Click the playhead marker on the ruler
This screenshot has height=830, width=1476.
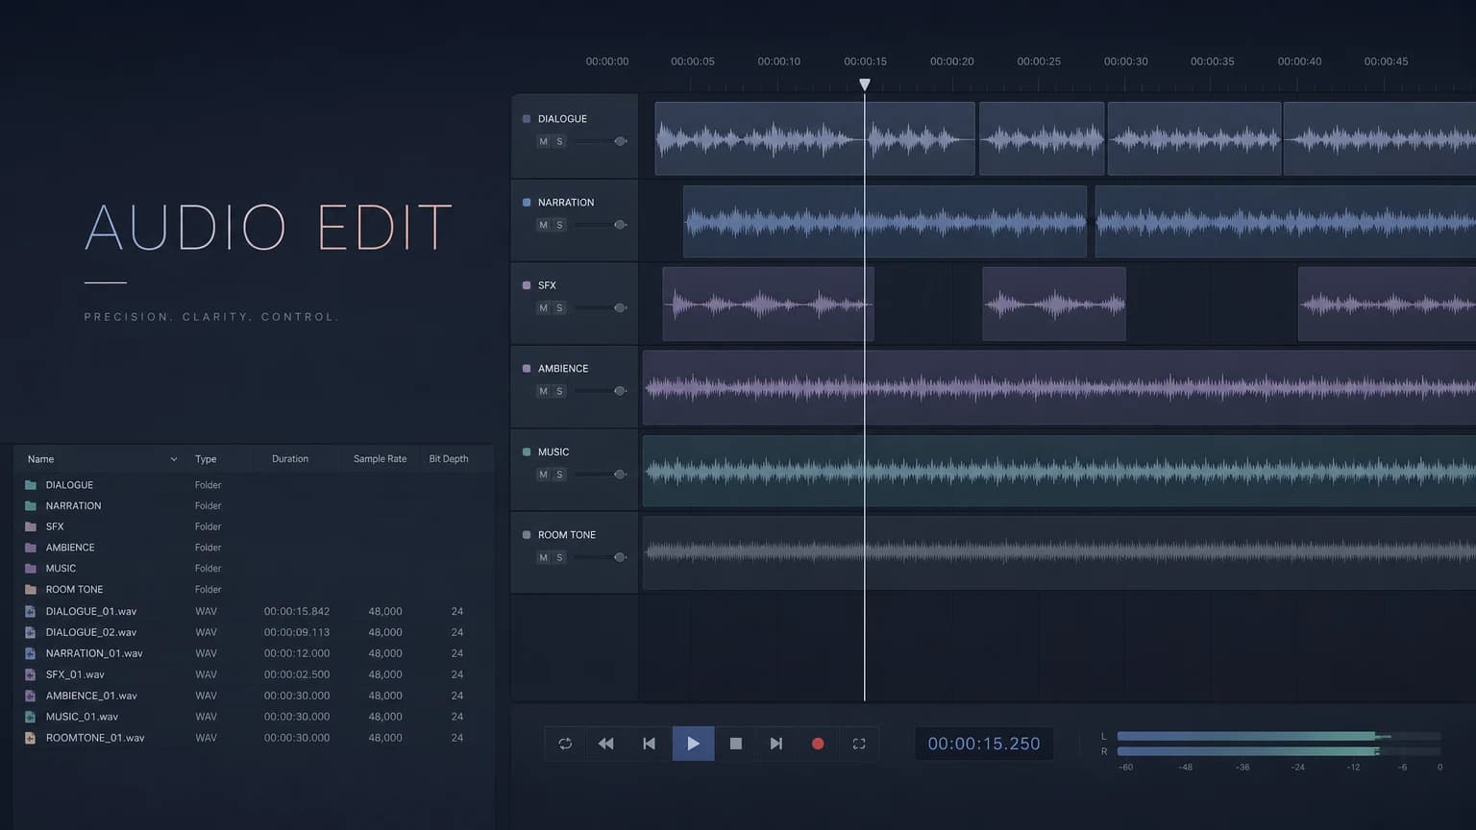point(865,85)
